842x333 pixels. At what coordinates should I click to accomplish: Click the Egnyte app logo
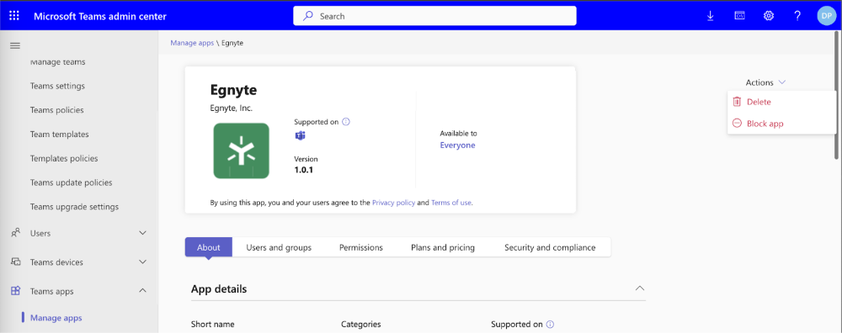241,151
